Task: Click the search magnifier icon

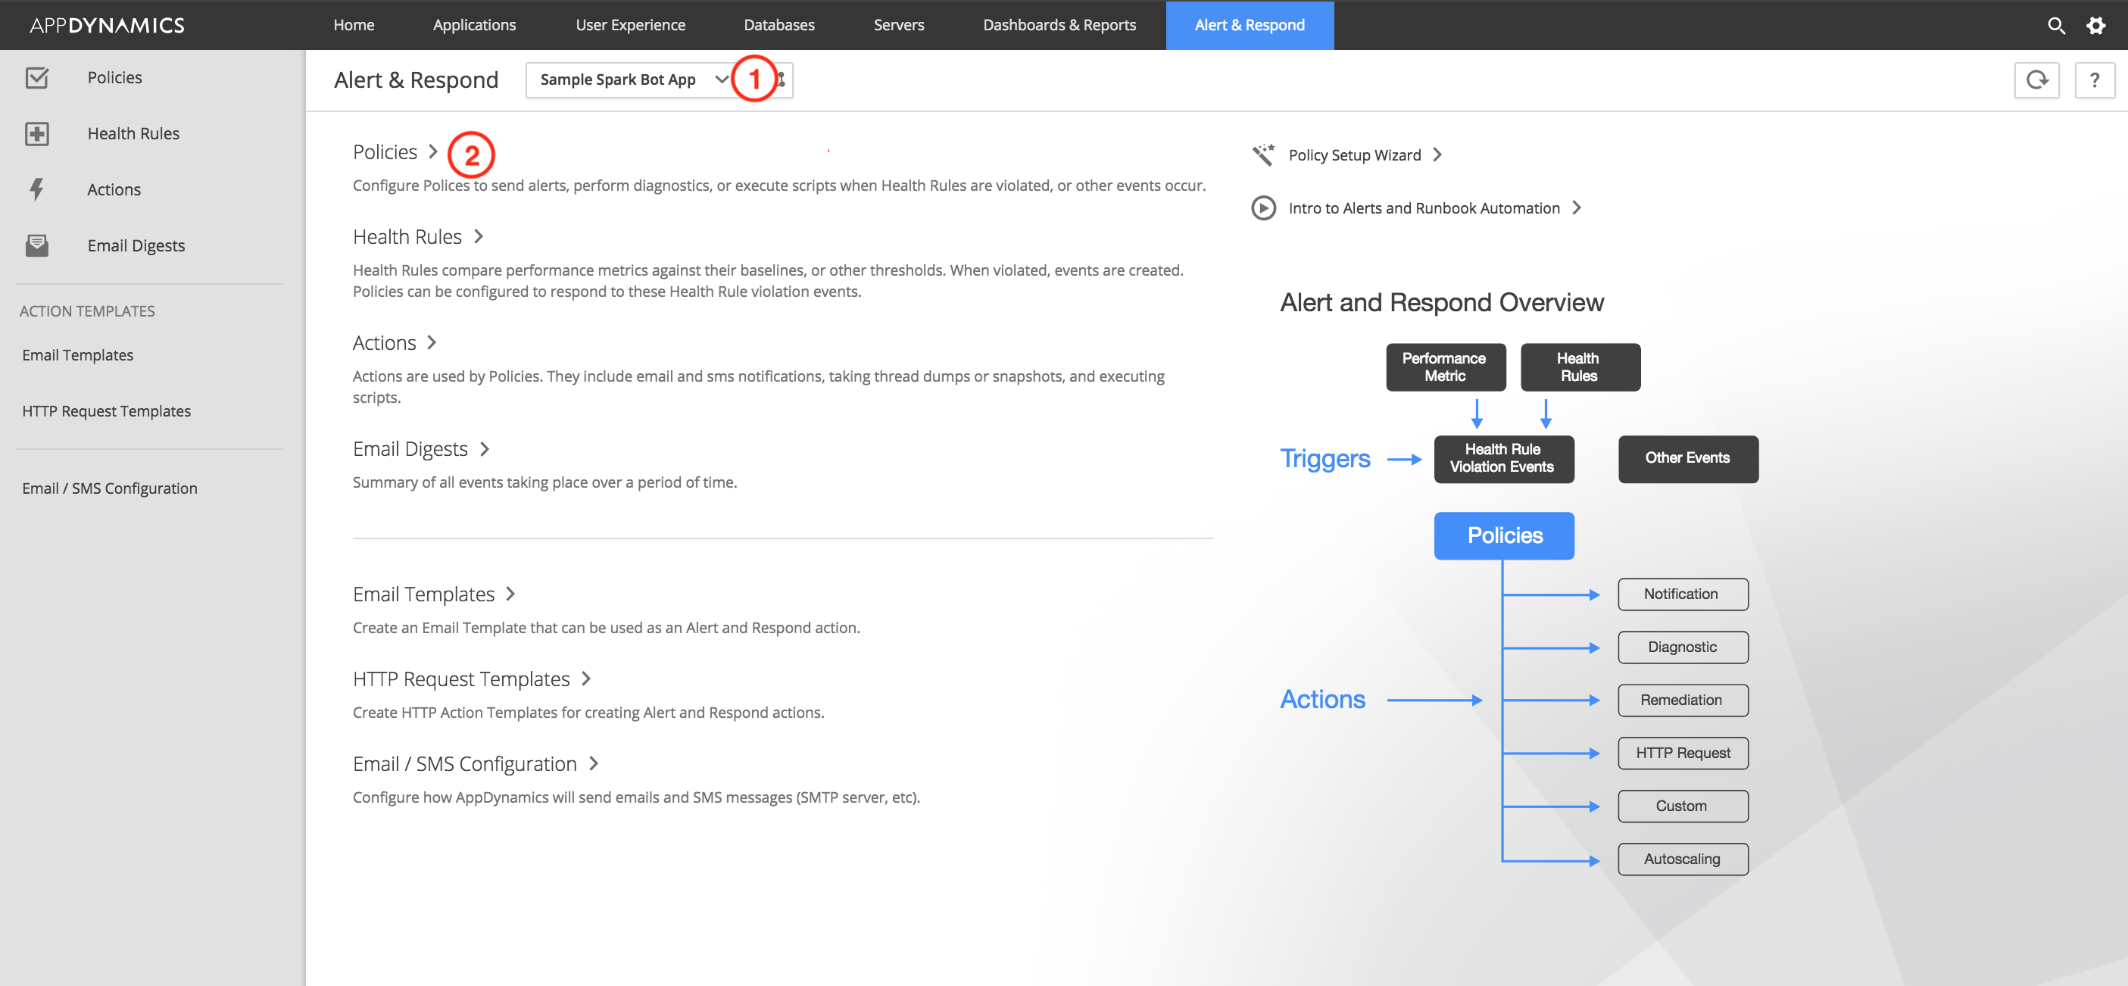Action: tap(2055, 26)
